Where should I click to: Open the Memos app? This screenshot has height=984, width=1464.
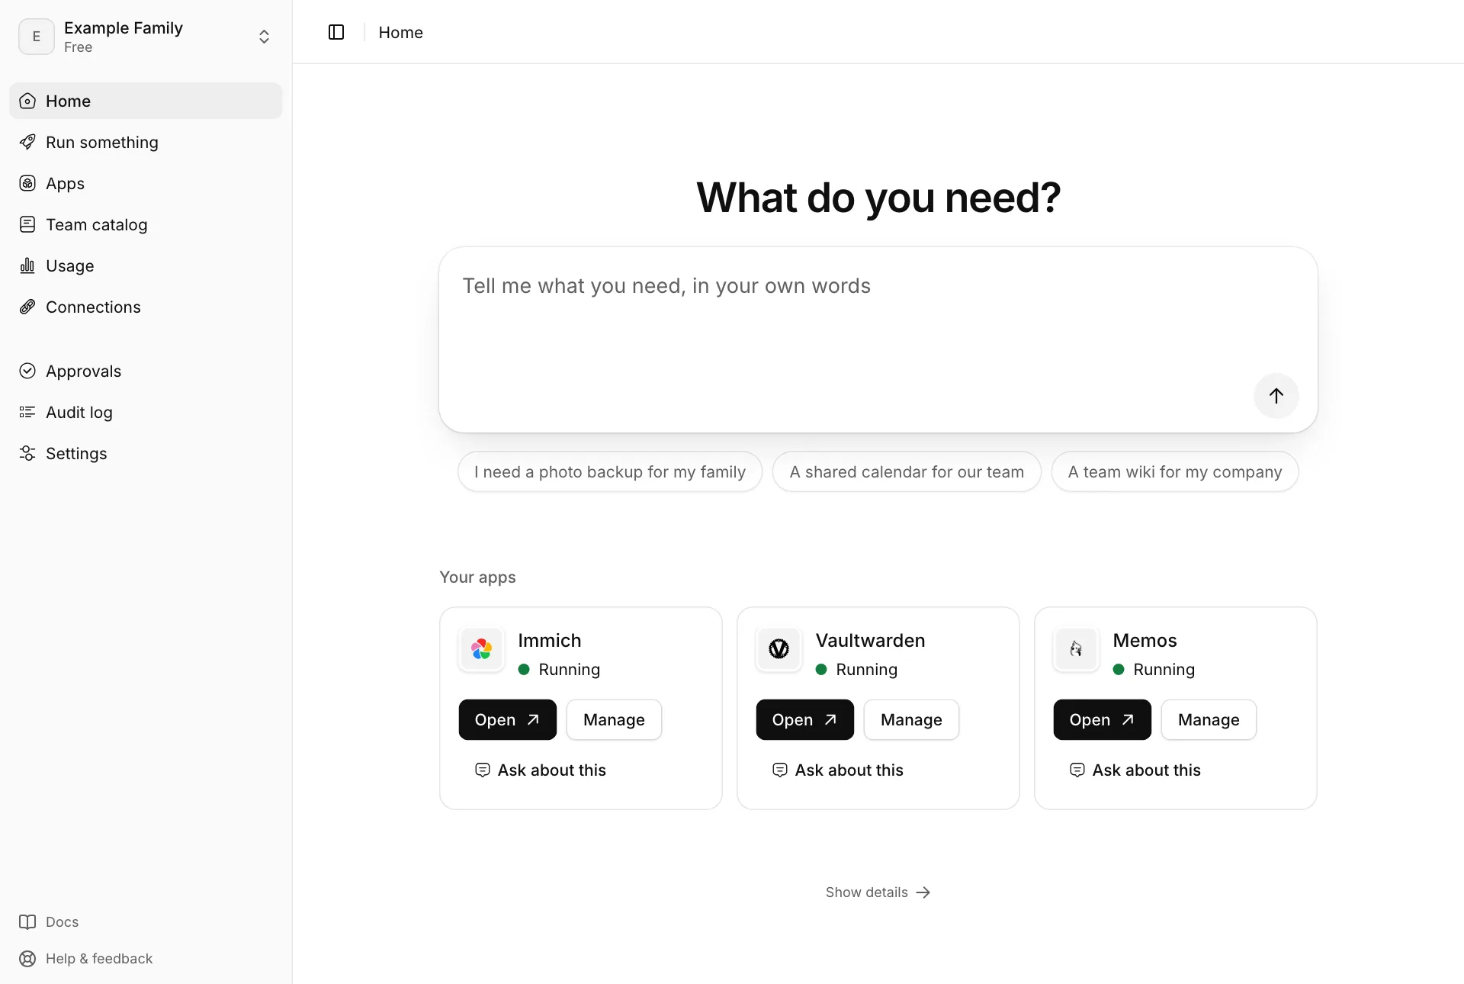click(1102, 719)
